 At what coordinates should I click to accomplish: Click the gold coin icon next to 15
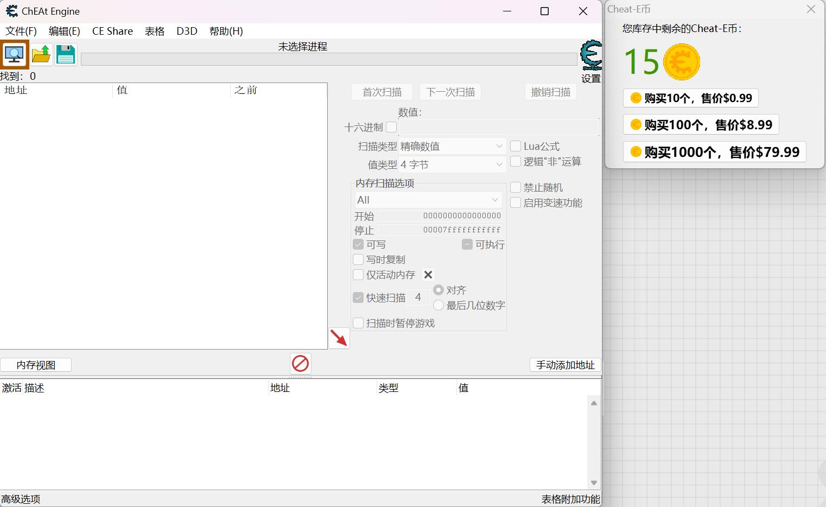[x=682, y=61]
